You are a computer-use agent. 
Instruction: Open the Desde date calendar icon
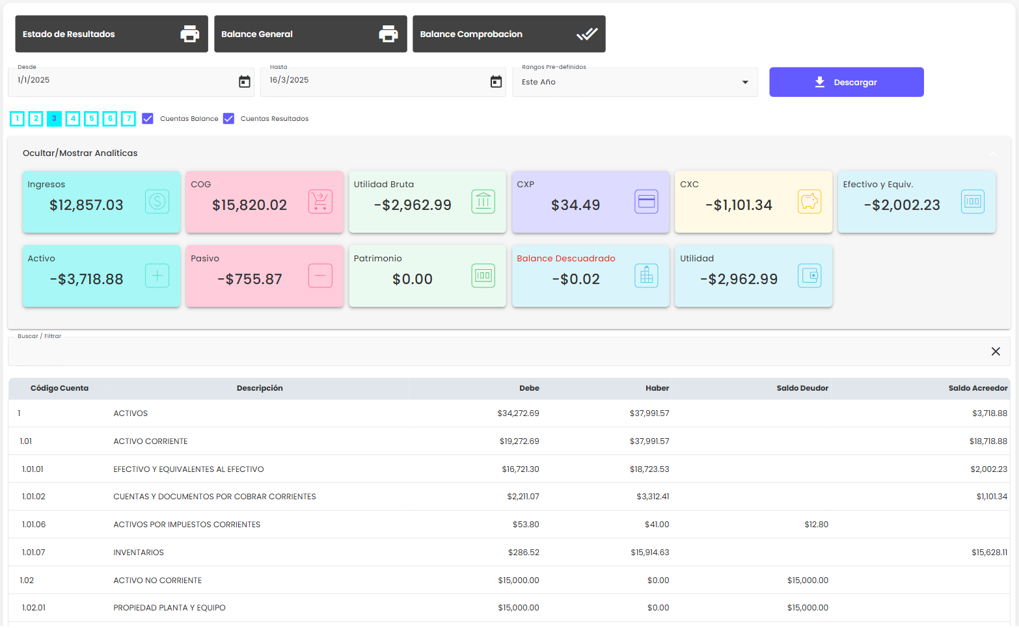[245, 82]
